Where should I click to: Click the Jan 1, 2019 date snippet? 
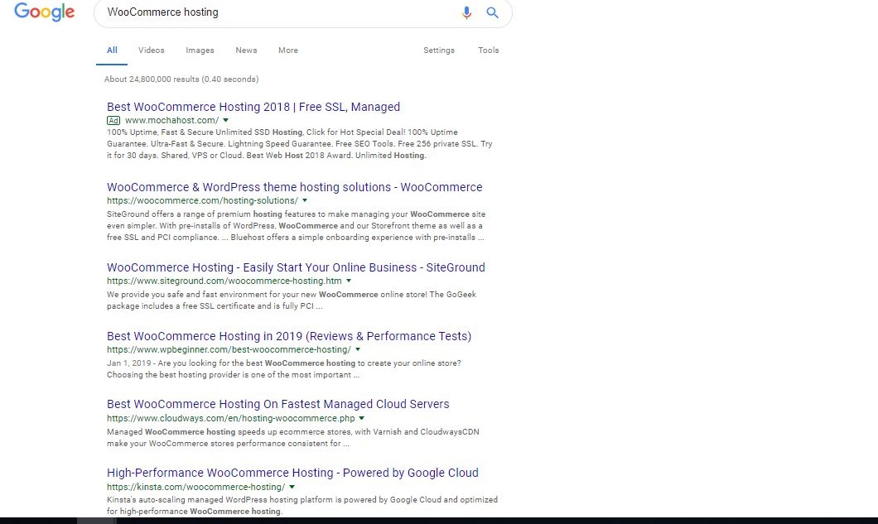tap(128, 363)
